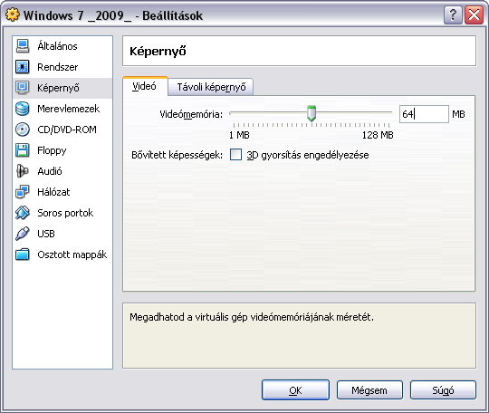Click the Képernyő monitor icon
Screen dimensions: 489x413
[x=23, y=88]
